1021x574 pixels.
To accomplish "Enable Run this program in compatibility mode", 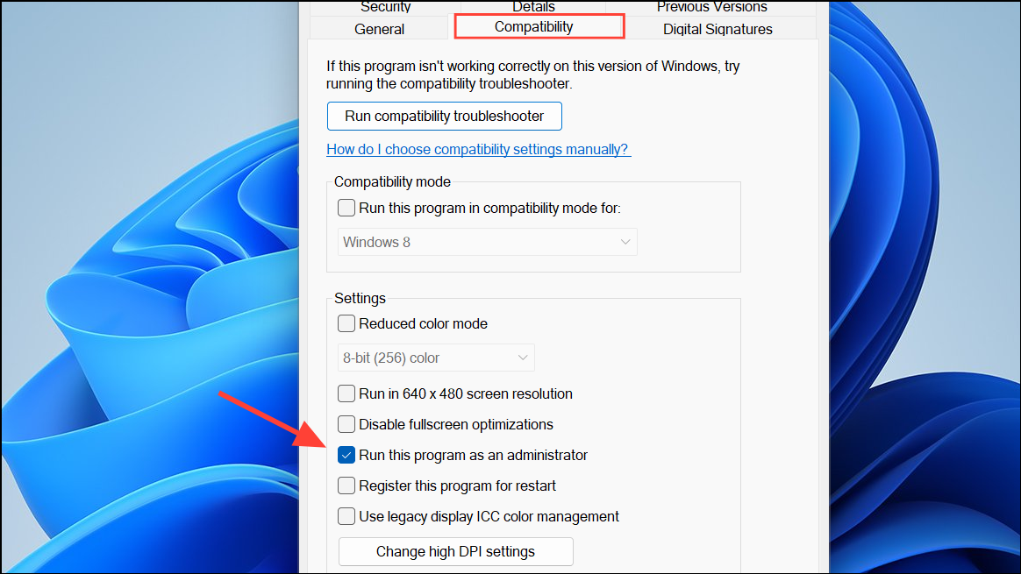I will (x=347, y=209).
